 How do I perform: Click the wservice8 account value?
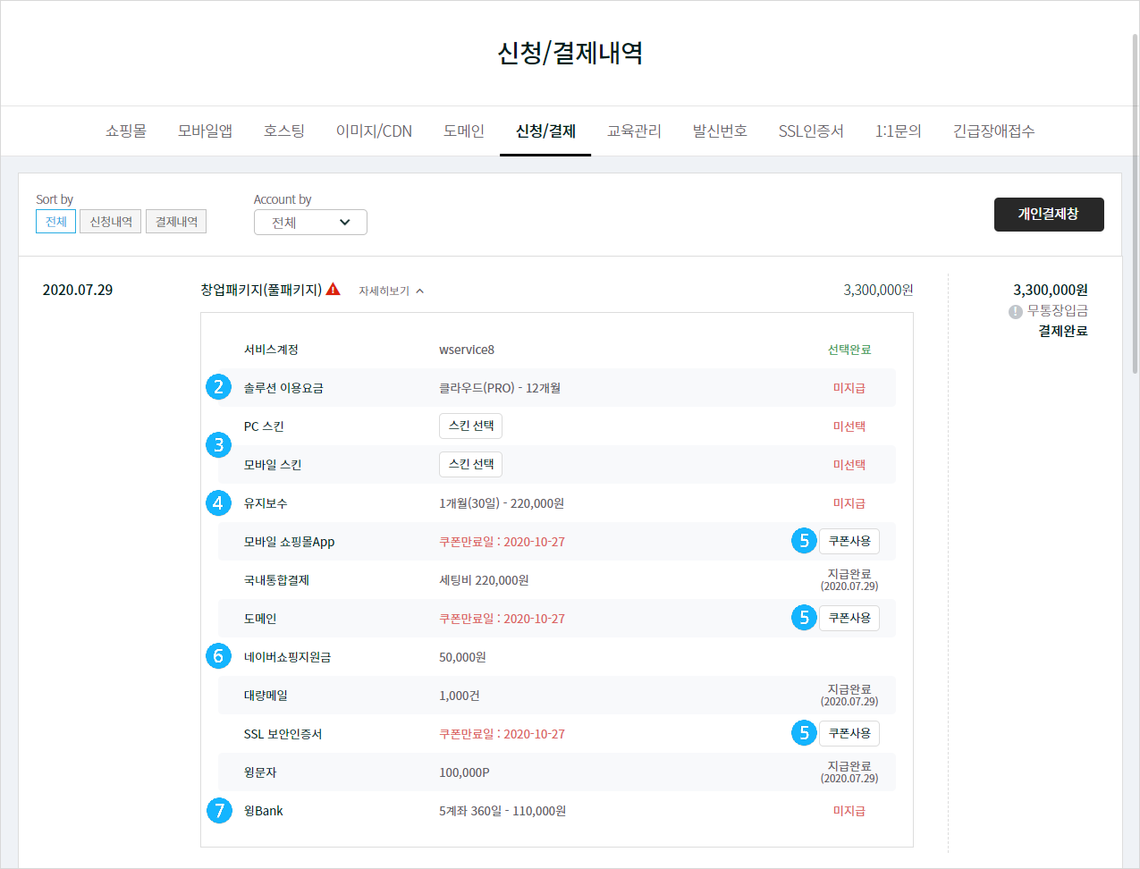pyautogui.click(x=467, y=350)
